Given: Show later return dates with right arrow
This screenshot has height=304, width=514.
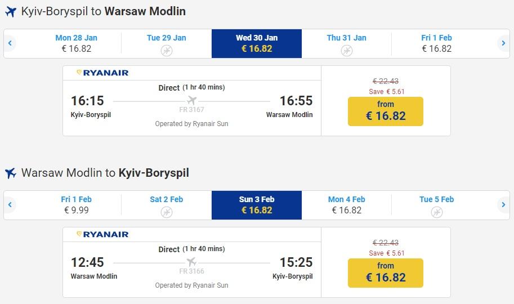Looking at the screenshot, I should point(503,205).
